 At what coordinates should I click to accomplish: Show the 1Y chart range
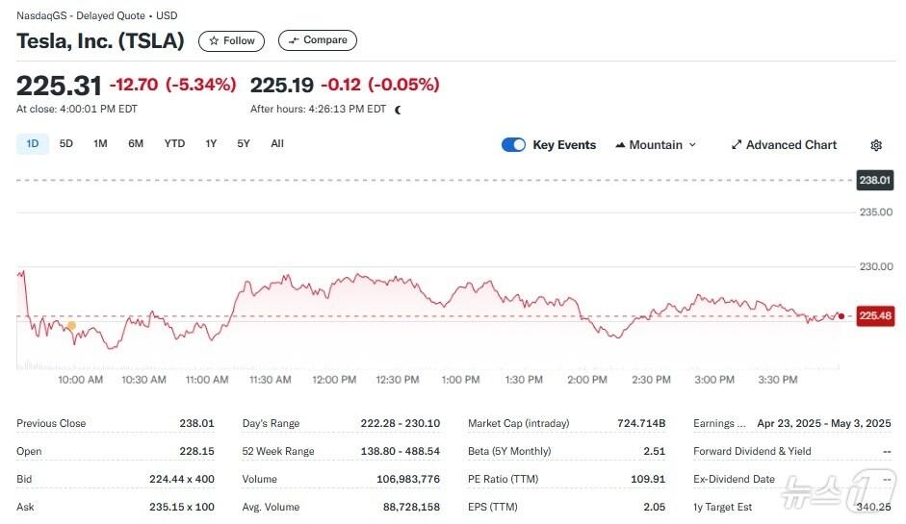pyautogui.click(x=211, y=144)
